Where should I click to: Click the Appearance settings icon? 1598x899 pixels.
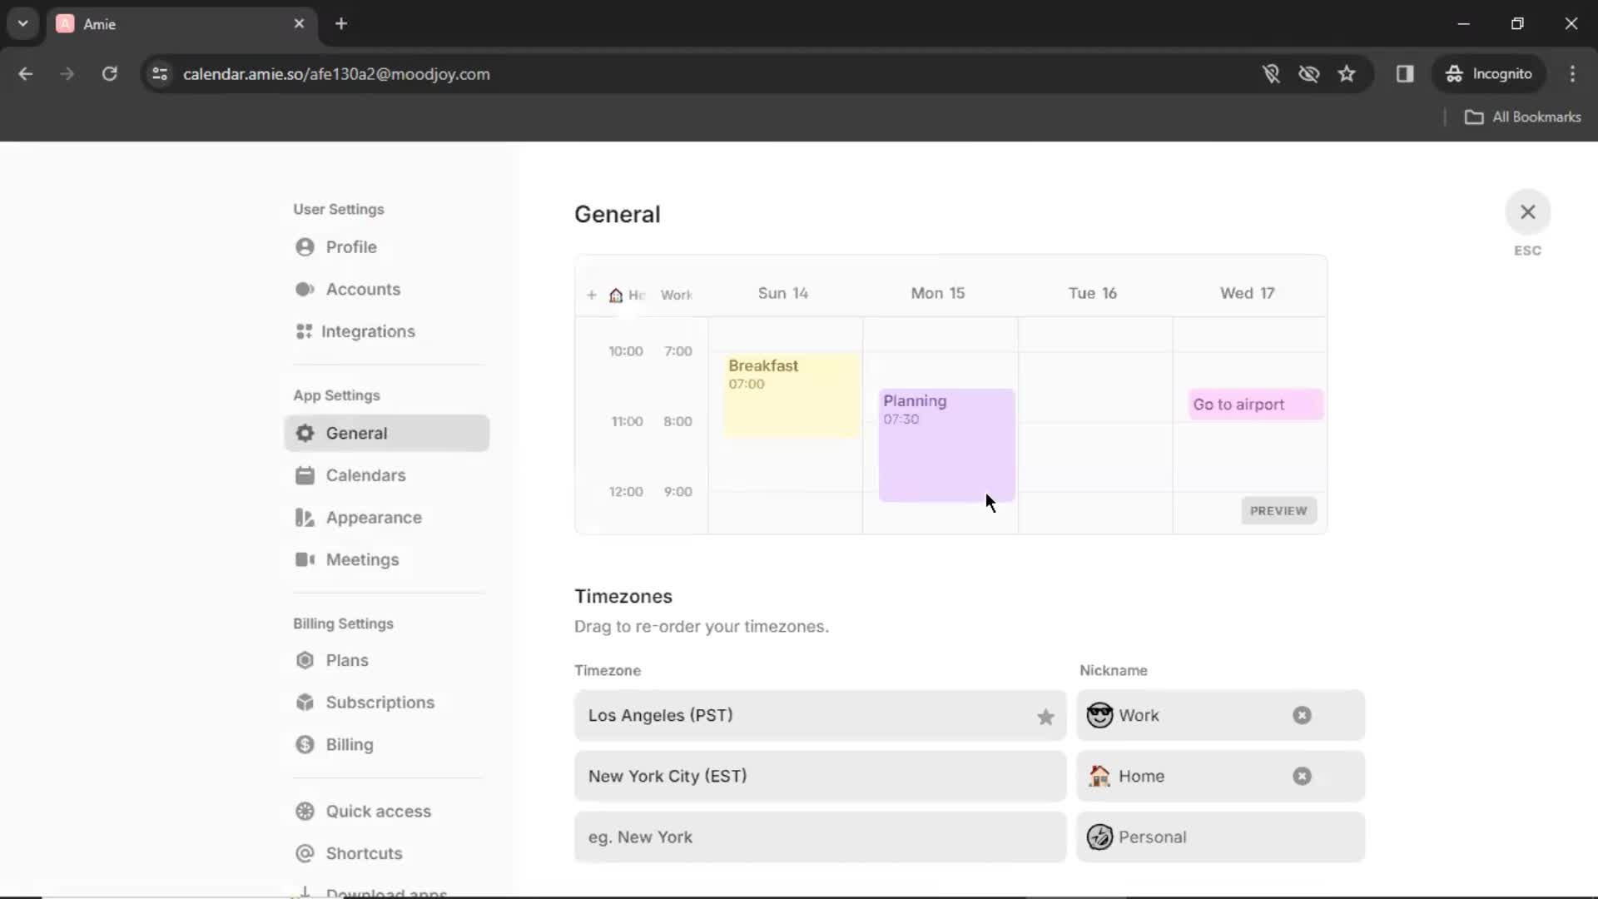304,517
